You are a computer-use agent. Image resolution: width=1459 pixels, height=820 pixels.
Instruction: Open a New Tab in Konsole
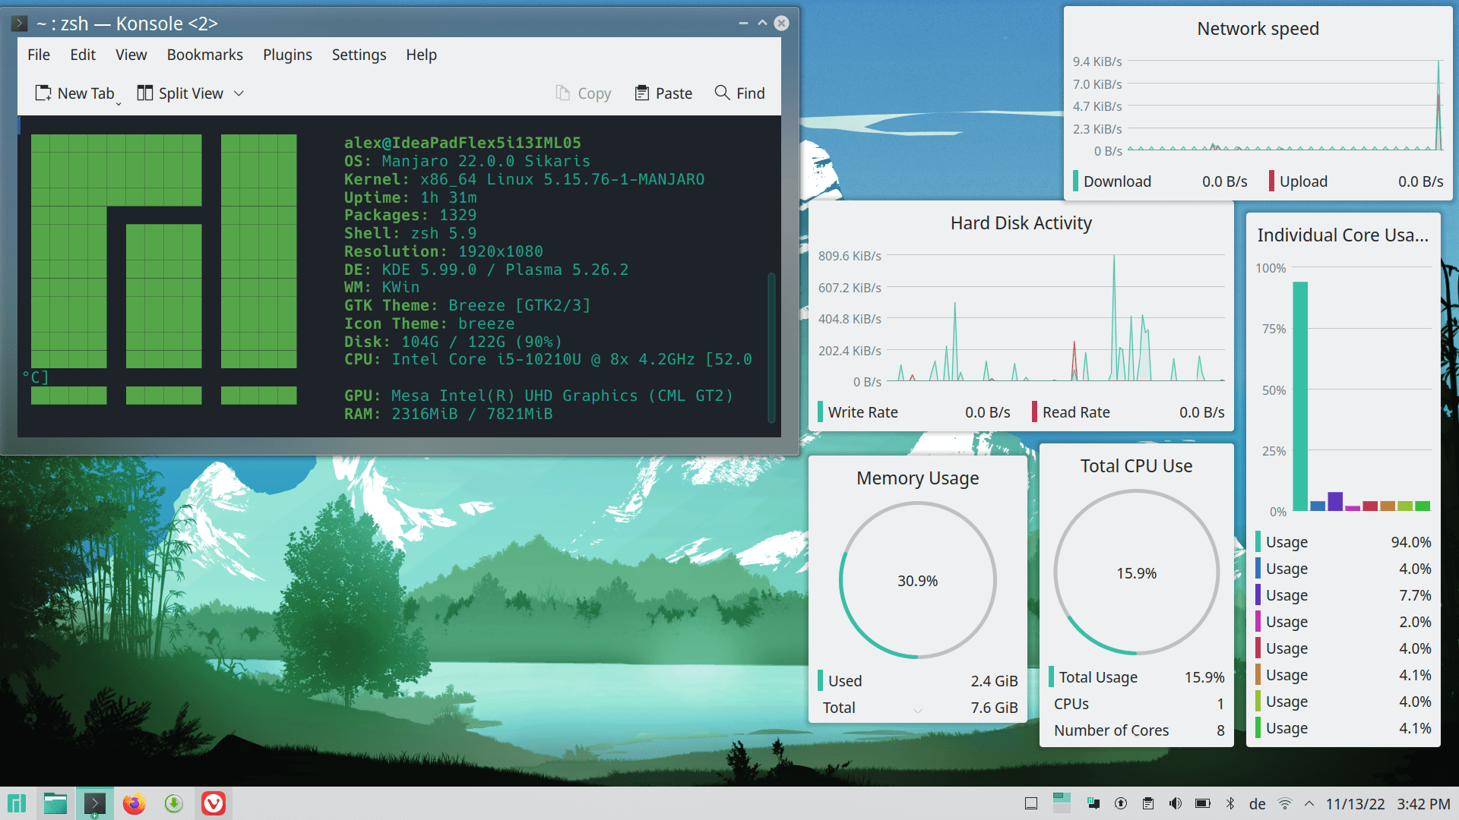(74, 93)
